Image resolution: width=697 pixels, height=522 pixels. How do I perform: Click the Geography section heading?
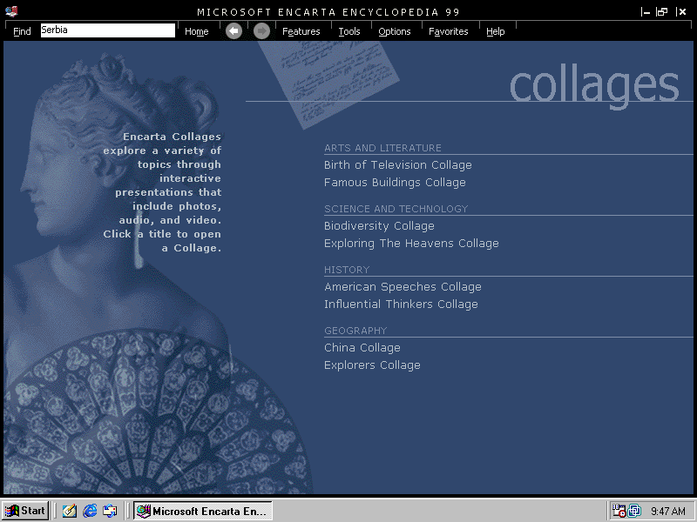(x=355, y=331)
